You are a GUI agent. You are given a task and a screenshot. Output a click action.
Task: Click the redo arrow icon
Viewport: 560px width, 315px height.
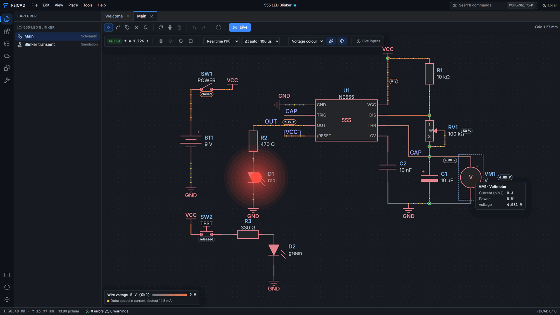coord(204,27)
